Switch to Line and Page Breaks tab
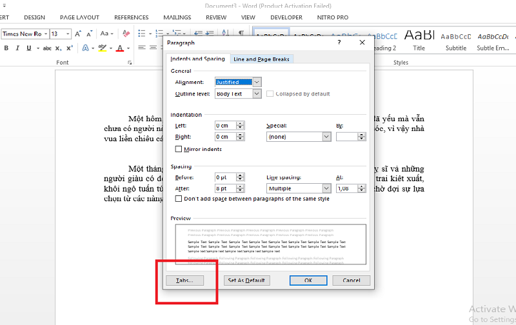Screen dimensions: 516x325 (261, 59)
